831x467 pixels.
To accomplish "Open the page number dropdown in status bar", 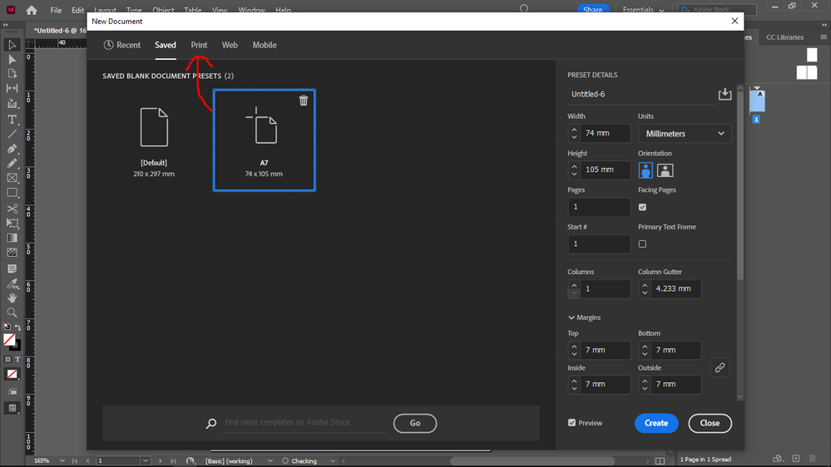I will [146, 460].
